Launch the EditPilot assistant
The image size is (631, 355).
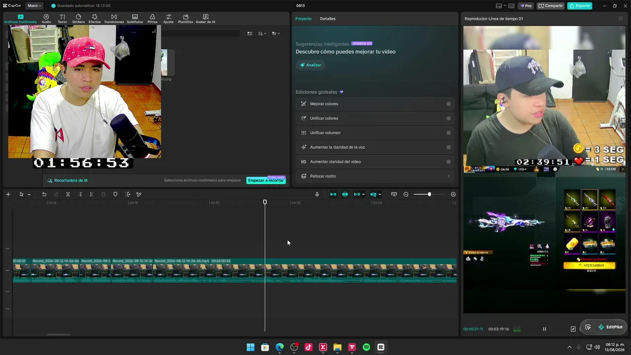(610, 327)
